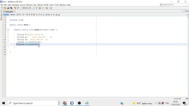Open the File menu
Screen dimensions: 189x106
pos(2,5)
